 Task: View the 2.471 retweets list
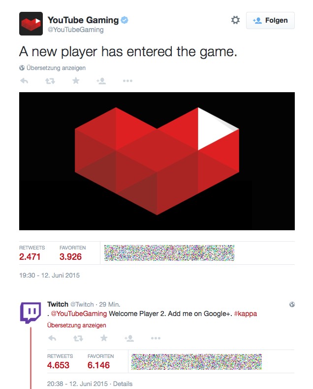(30, 256)
